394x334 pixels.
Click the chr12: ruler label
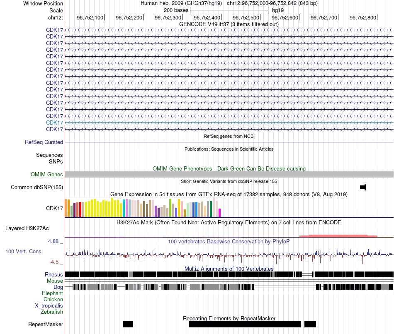[56, 17]
